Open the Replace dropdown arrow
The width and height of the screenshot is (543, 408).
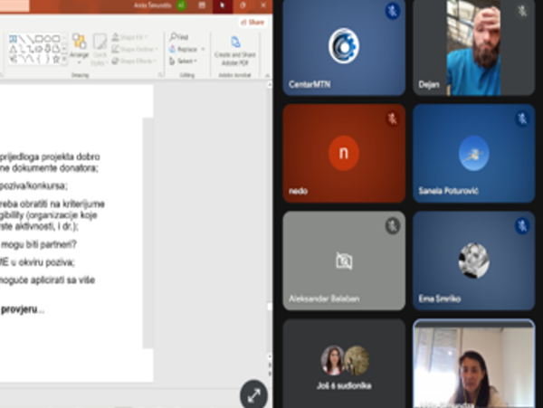pyautogui.click(x=201, y=49)
